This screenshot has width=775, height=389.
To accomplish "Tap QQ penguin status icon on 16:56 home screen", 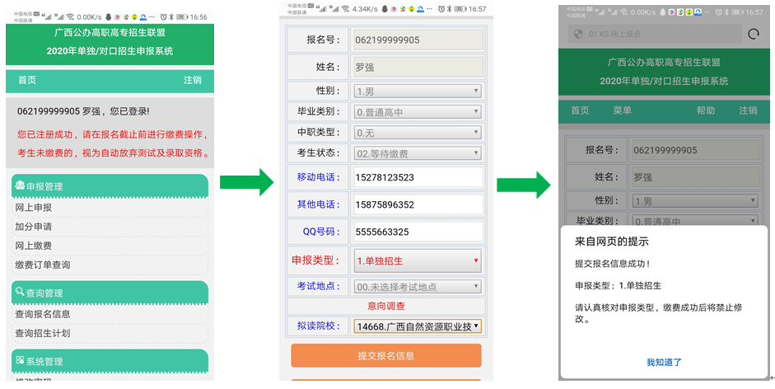I will (108, 16).
